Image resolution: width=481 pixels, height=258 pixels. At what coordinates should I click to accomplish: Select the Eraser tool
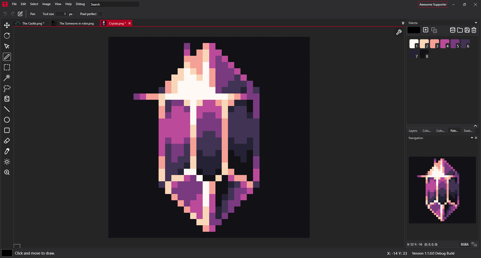(x=7, y=141)
